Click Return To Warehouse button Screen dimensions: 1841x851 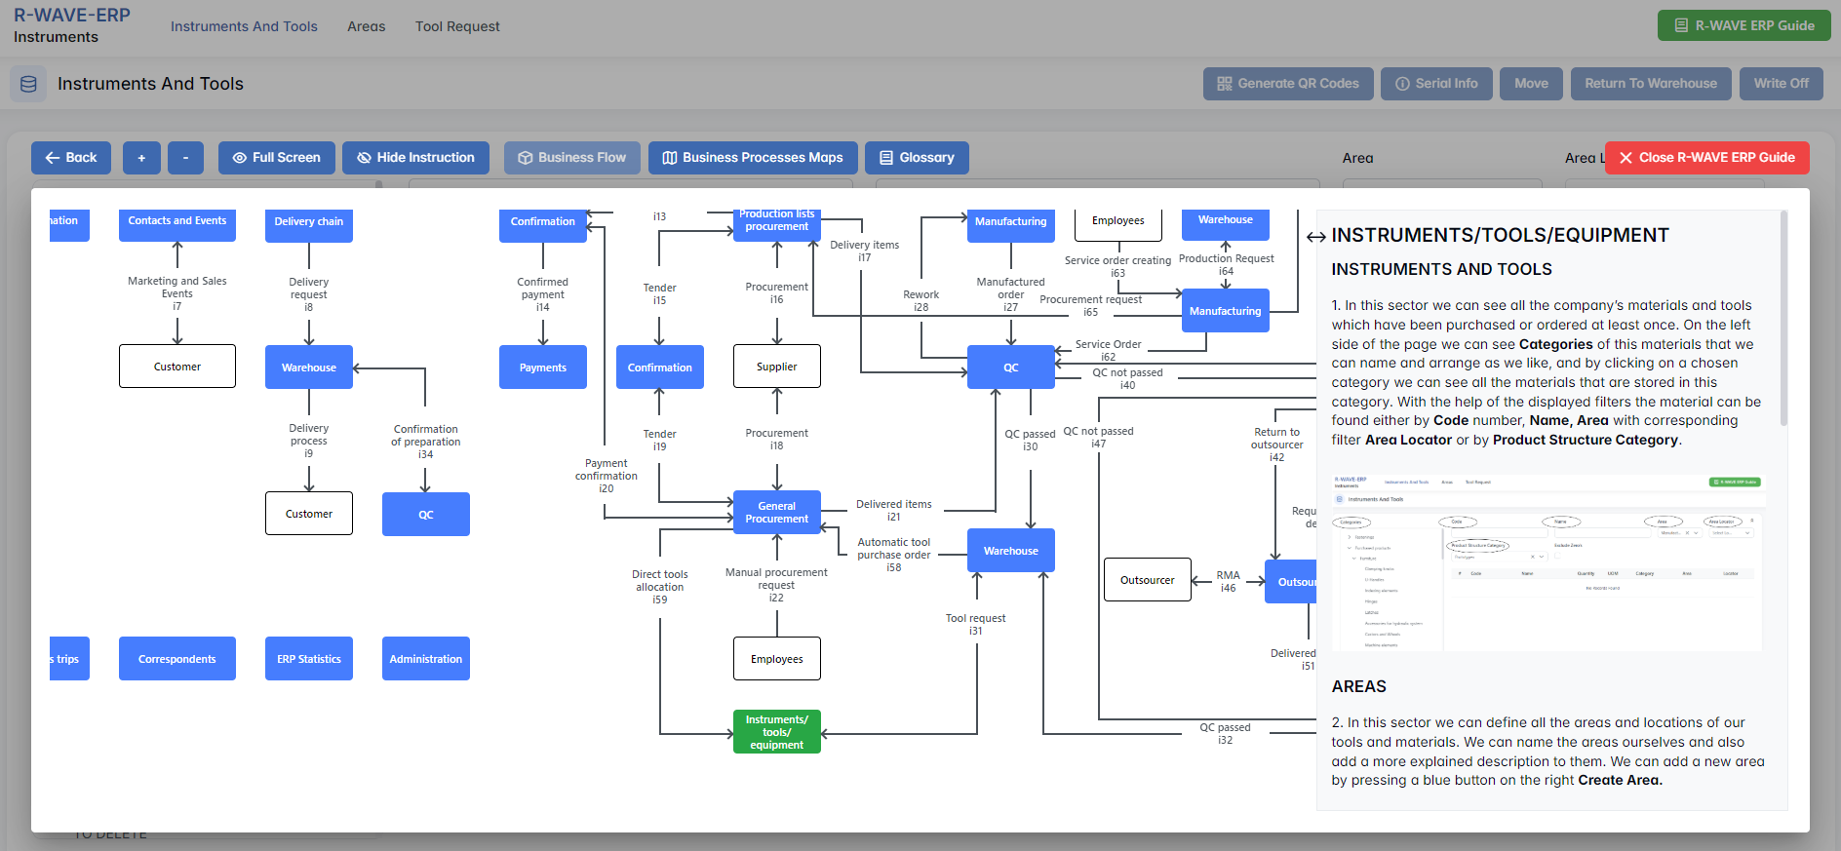click(1650, 84)
